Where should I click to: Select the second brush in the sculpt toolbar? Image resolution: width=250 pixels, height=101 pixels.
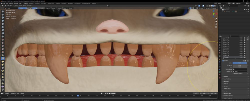pyautogui.click(x=3, y=14)
